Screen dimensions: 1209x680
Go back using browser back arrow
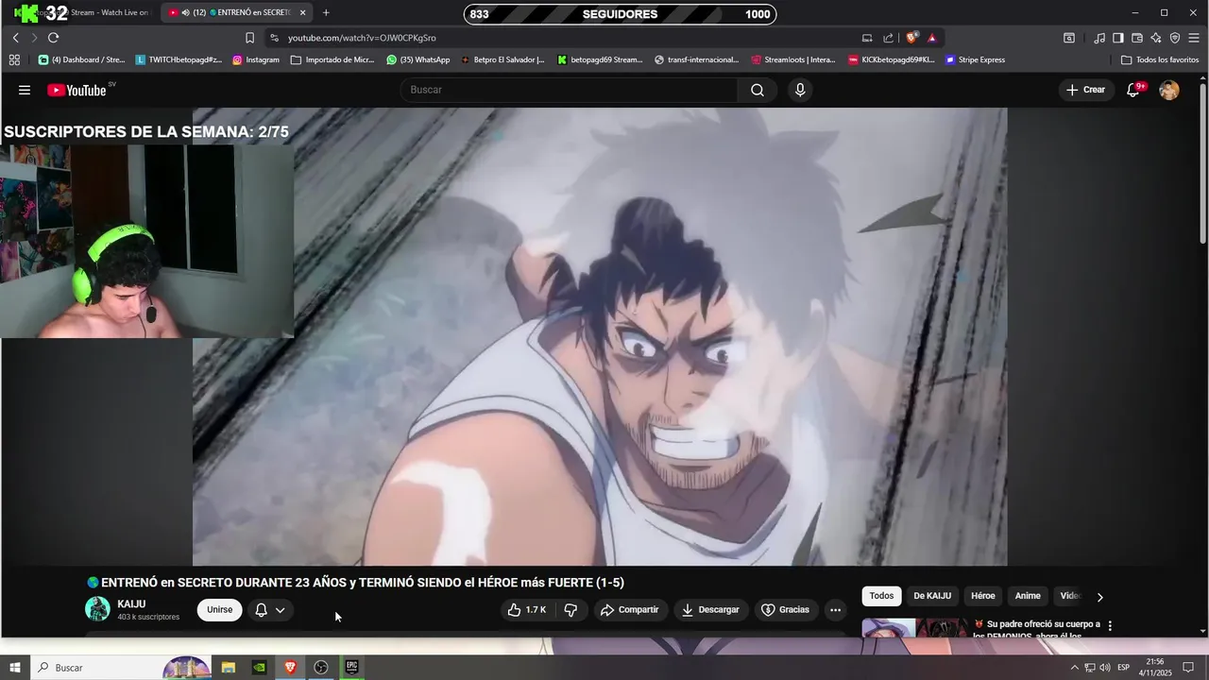pyautogui.click(x=15, y=38)
